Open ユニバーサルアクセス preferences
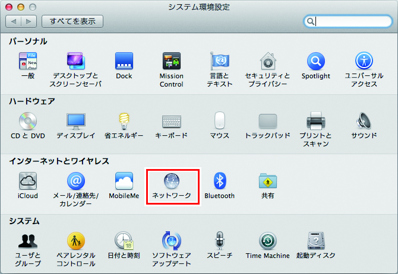Viewport: 398px width, 274px height. coord(364,61)
